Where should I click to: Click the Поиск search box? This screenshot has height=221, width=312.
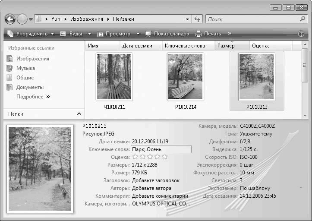pos(252,19)
